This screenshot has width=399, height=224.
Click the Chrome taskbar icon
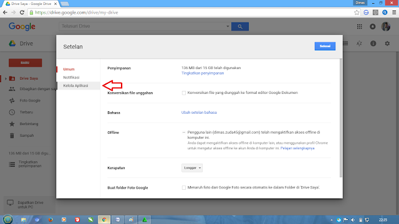click(x=104, y=220)
